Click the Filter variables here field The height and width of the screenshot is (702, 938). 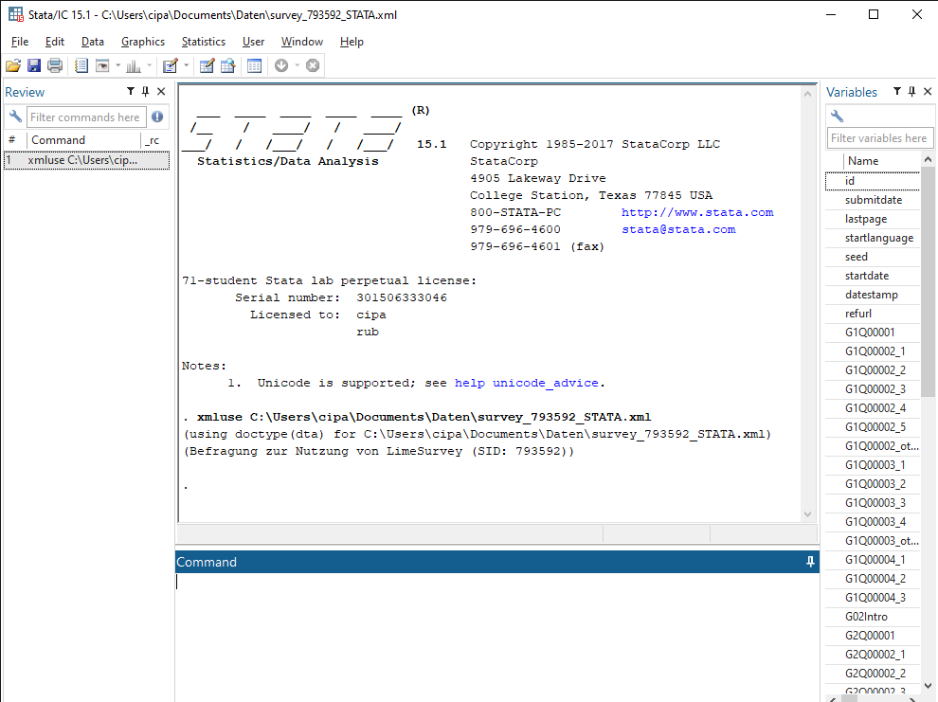[x=879, y=138]
